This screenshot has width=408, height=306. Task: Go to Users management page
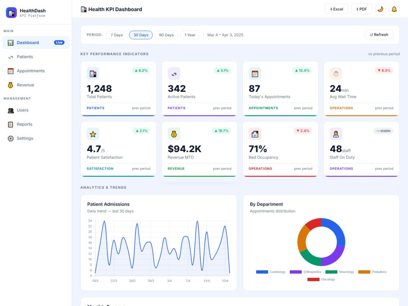click(36, 110)
